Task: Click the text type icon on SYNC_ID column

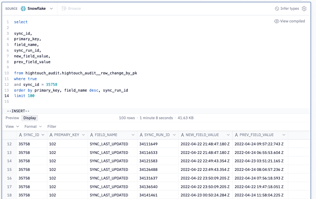Action: [x=20, y=135]
